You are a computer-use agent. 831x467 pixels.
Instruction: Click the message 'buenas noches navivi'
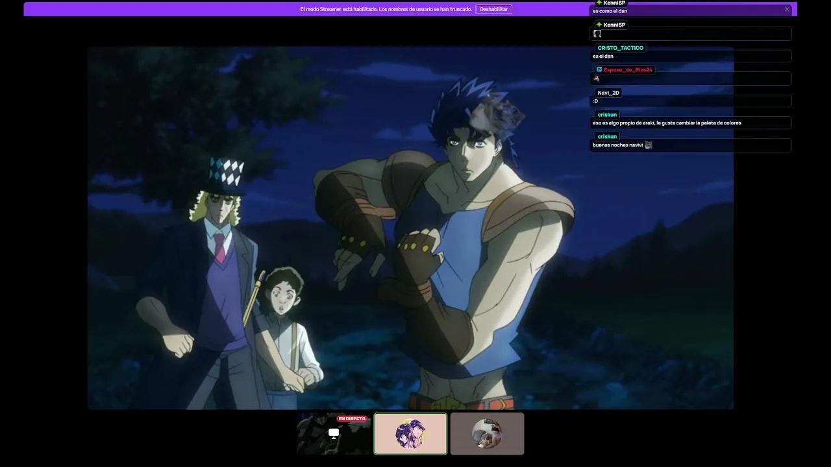[617, 145]
